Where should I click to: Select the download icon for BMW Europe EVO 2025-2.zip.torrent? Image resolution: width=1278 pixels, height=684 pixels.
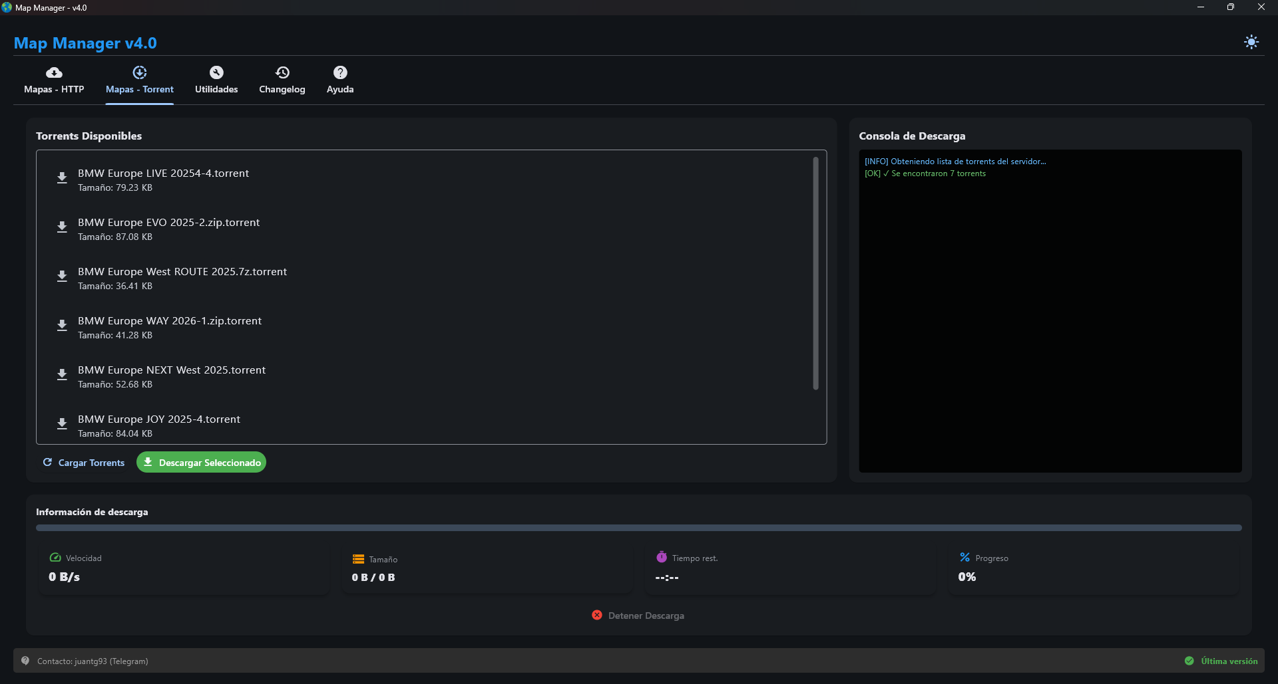(62, 227)
